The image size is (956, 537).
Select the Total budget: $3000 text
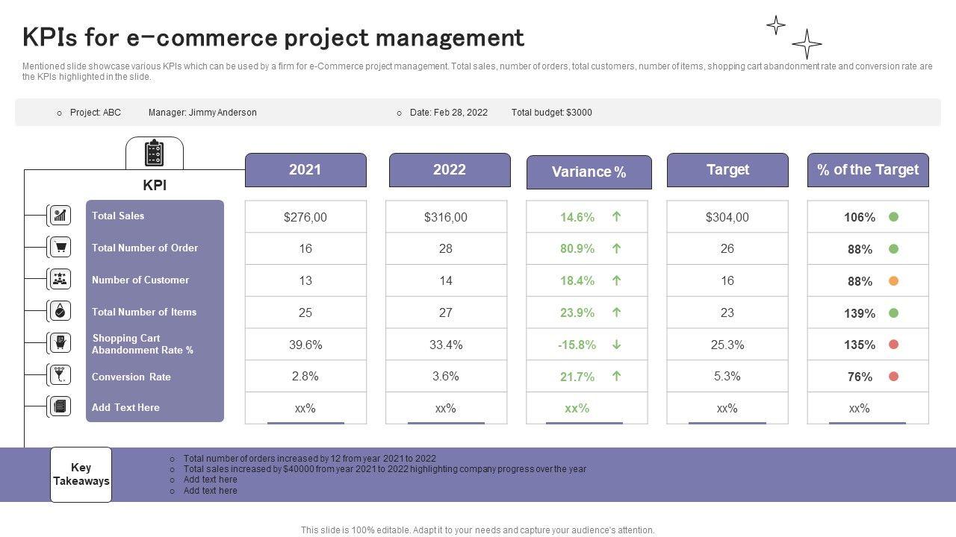[552, 113]
